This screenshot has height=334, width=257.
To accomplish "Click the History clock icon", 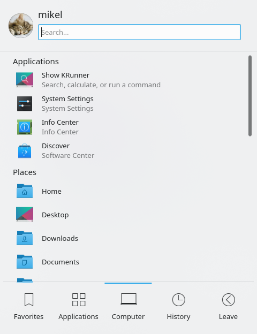I will (x=179, y=300).
